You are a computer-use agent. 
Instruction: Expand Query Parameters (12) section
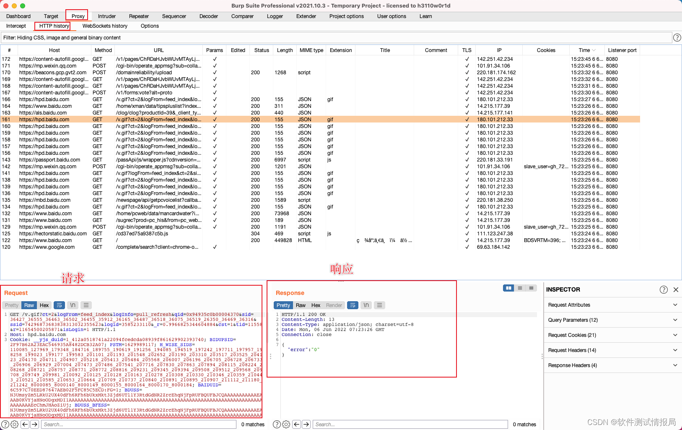[613, 320]
